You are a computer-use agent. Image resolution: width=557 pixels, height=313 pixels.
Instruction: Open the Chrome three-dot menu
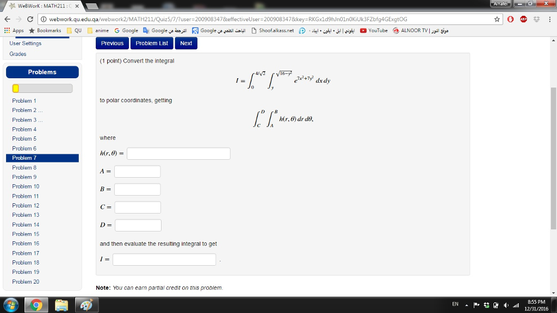pyautogui.click(x=550, y=18)
